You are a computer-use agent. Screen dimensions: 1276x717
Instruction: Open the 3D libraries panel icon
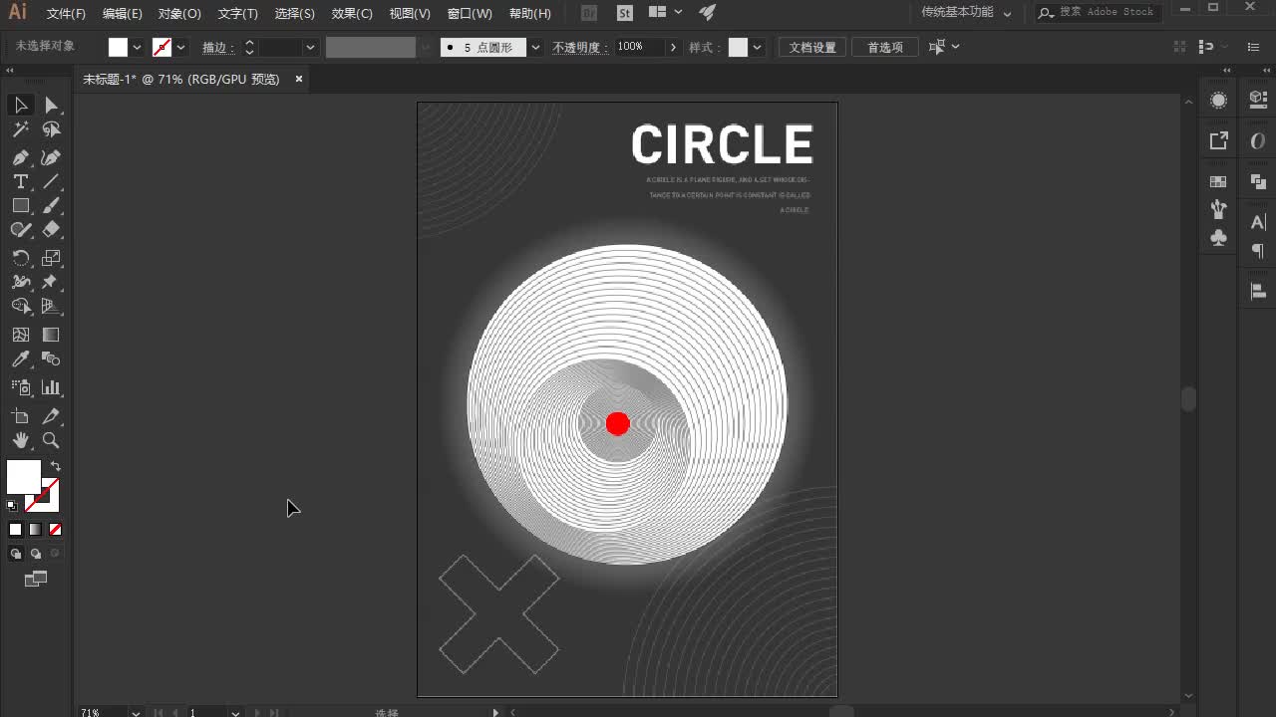point(1258,99)
